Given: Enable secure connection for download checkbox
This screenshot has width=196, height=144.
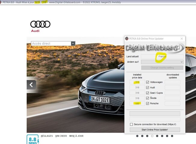Looking at the screenshot, I should tap(131, 124).
